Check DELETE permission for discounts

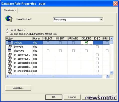(86, 51)
